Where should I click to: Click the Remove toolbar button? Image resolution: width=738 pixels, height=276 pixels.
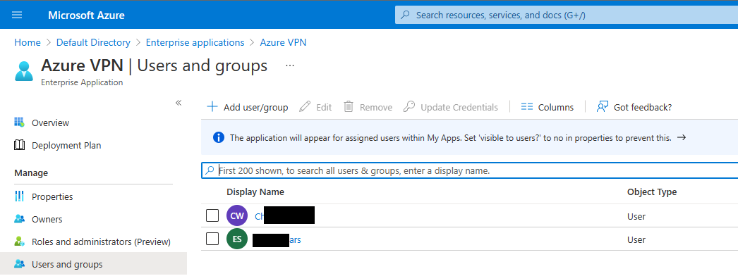tap(368, 107)
